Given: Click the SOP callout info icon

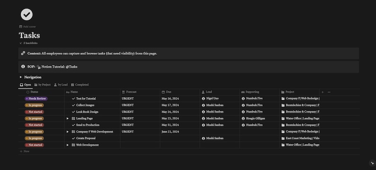Looking at the screenshot, I should [23, 66].
